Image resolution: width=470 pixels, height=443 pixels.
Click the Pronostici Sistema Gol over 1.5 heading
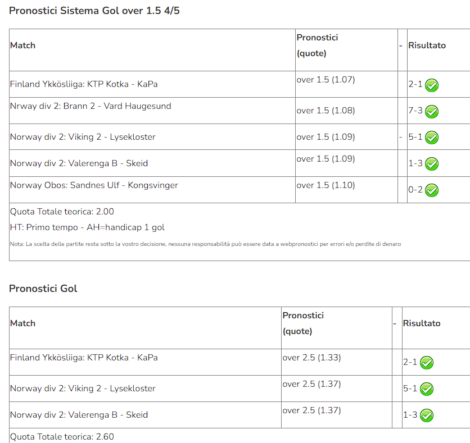pos(94,11)
